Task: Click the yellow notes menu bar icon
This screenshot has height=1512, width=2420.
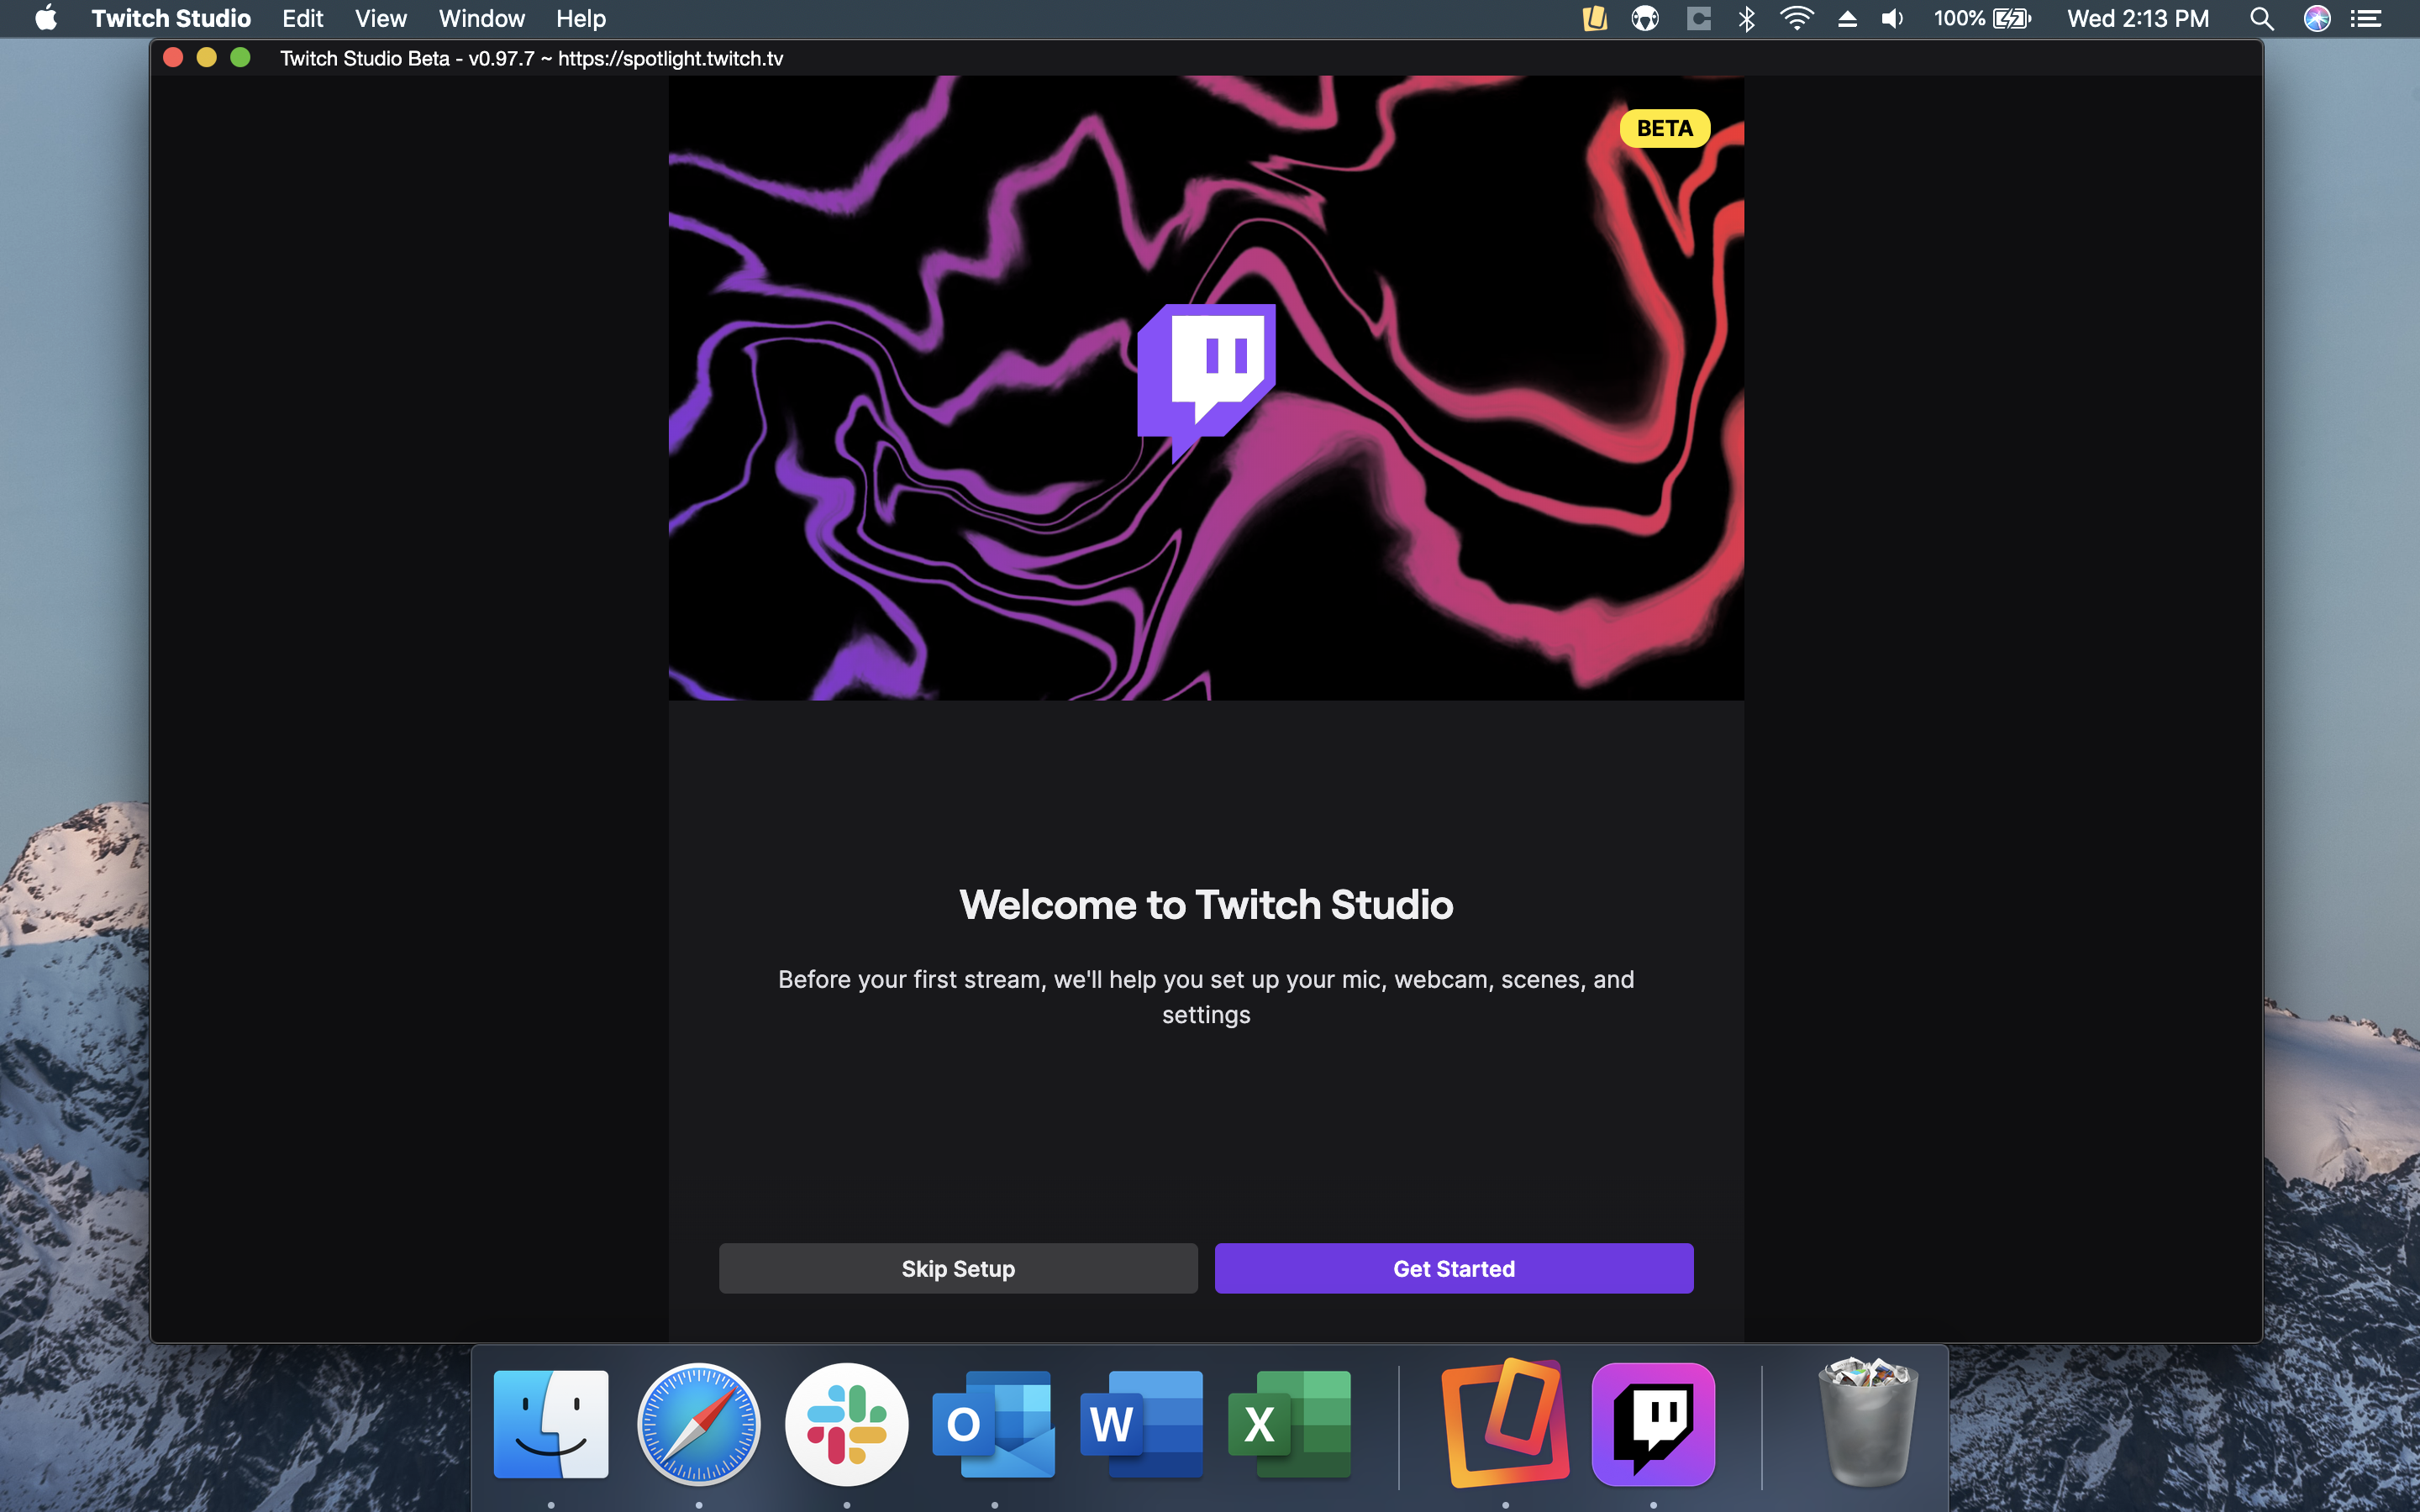Action: click(x=1595, y=18)
